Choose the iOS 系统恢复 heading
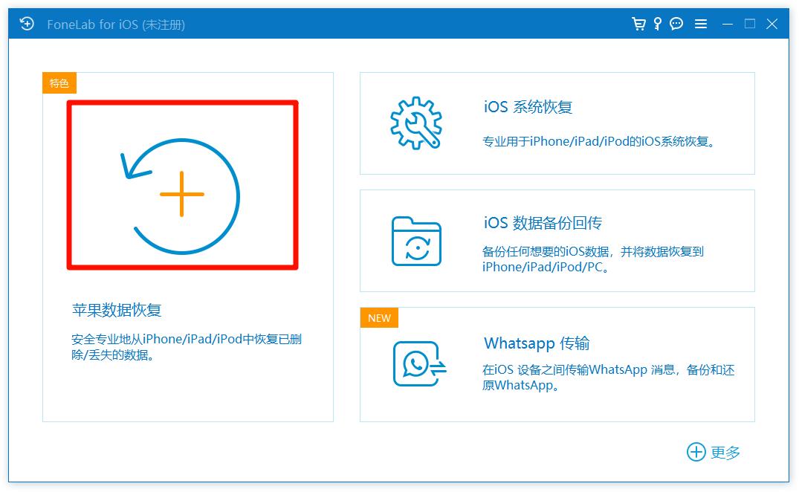The height and width of the screenshot is (492, 799). (528, 107)
